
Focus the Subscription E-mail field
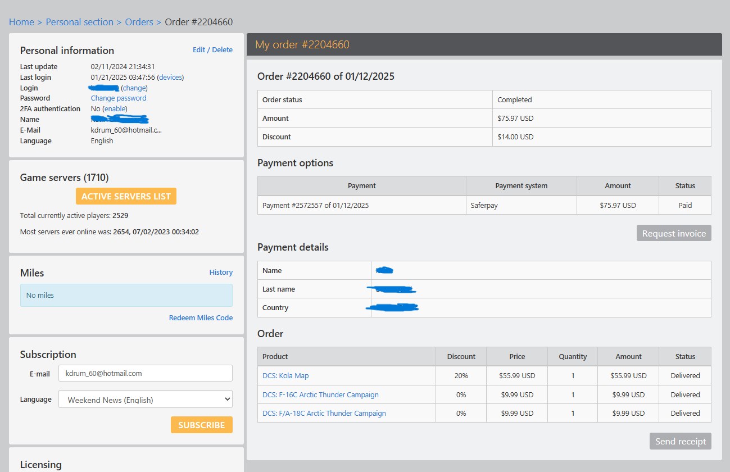(146, 373)
